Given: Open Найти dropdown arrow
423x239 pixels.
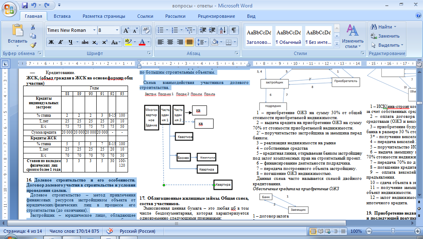Looking at the screenshot, I should [x=395, y=27].
